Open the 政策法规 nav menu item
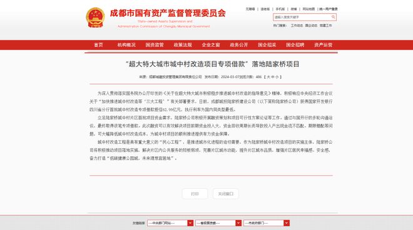 coord(183,45)
